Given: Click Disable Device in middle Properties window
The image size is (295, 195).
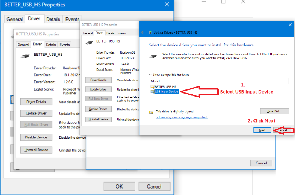Looking at the screenshot, I should pos(98,109).
